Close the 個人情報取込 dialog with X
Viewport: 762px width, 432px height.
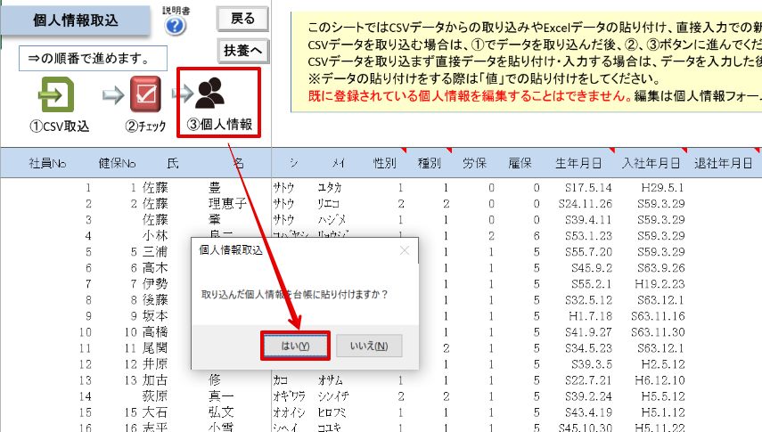(405, 251)
